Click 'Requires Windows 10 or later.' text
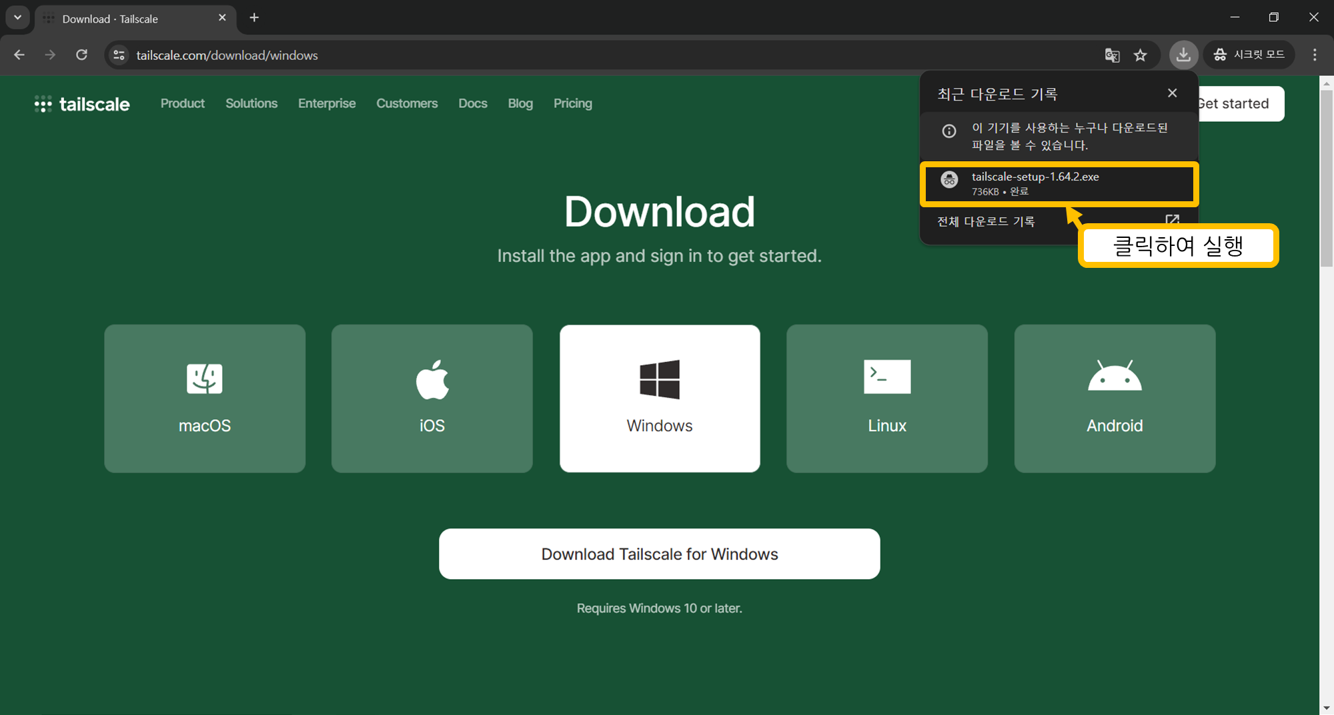The image size is (1334, 715). click(660, 608)
